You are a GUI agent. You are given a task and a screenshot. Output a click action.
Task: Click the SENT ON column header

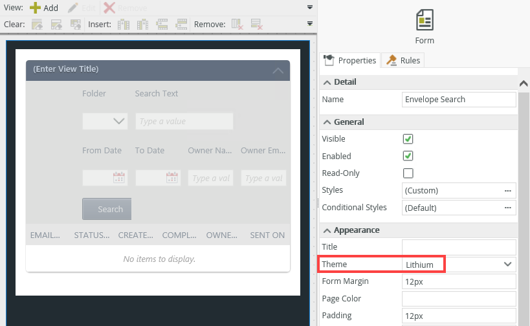pos(267,235)
